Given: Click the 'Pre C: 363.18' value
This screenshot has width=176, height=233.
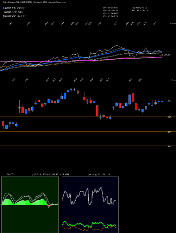Looking at the screenshot, I should coord(111,16).
